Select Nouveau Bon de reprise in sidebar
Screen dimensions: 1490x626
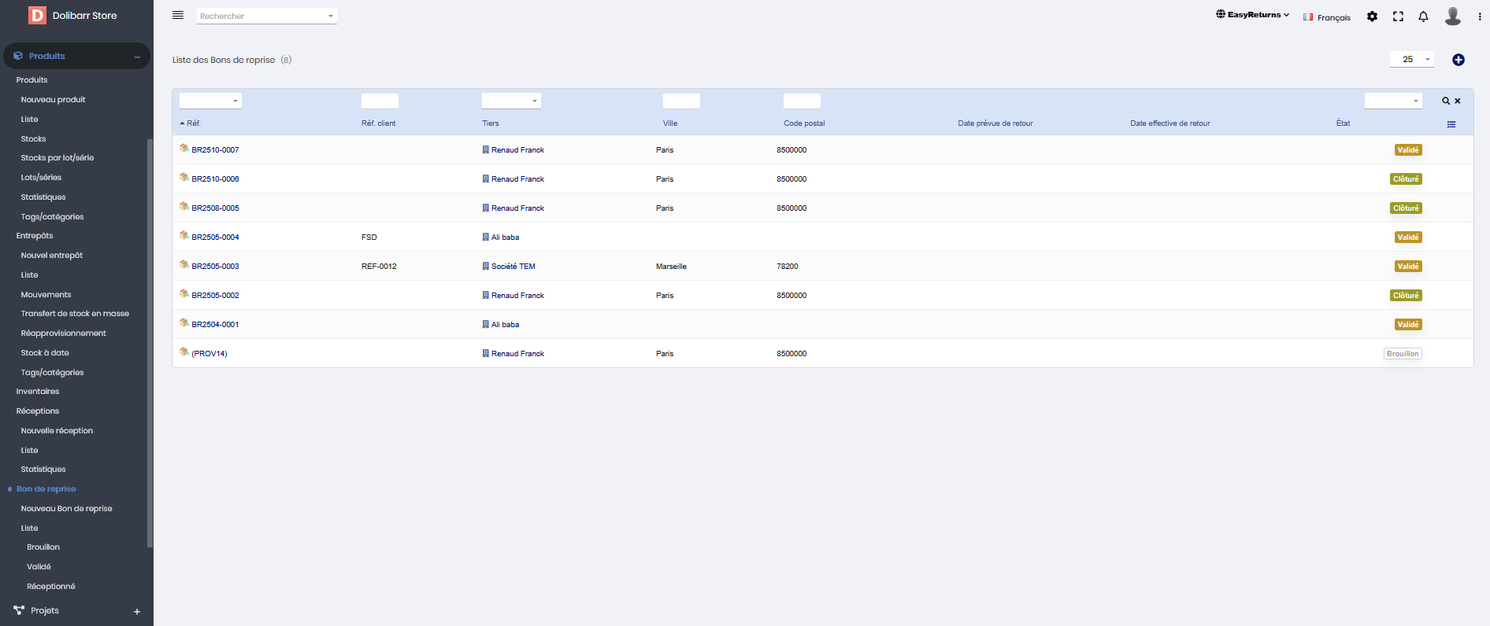[66, 509]
